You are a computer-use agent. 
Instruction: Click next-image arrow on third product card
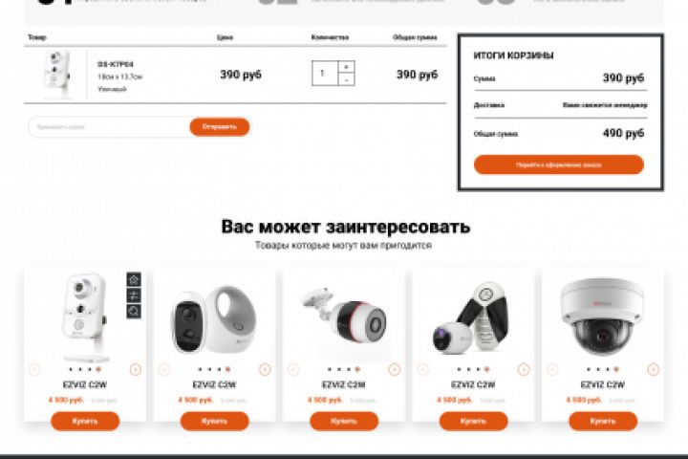tap(395, 369)
